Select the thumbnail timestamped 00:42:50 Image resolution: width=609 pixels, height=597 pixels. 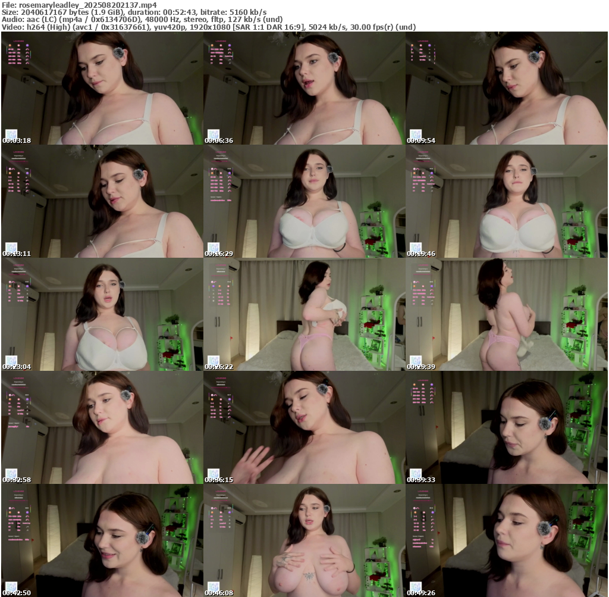tap(102, 540)
